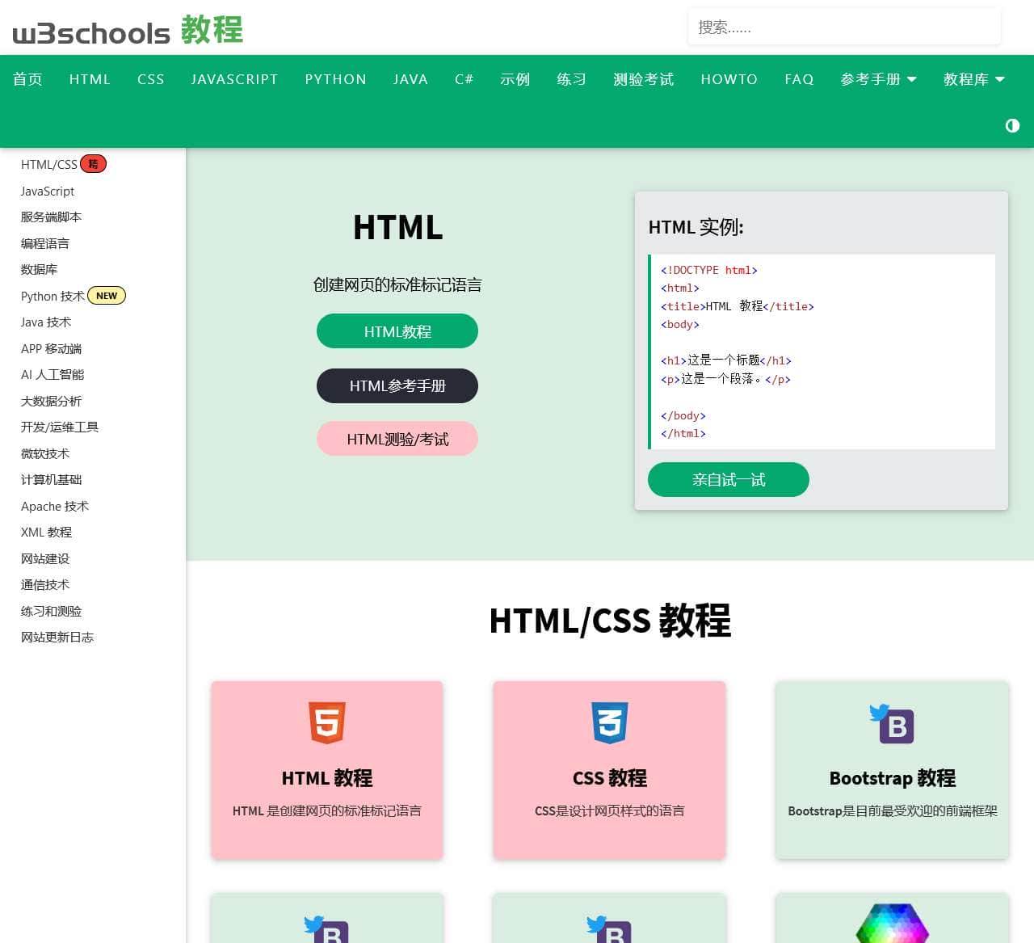Open the CSS 教程 card title
Screen dimensions: 1034x943
[610, 778]
